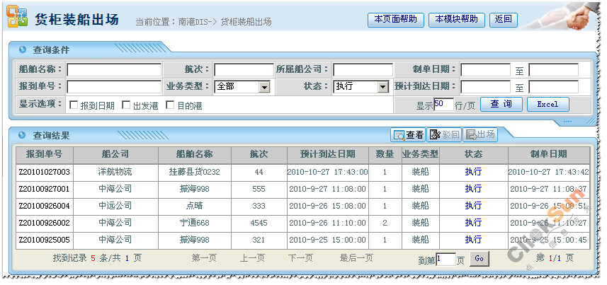Click the 出场 exit icon button
This screenshot has height=285, width=607.
479,134
